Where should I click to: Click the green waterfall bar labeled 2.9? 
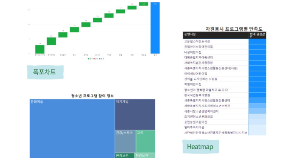point(40,49)
